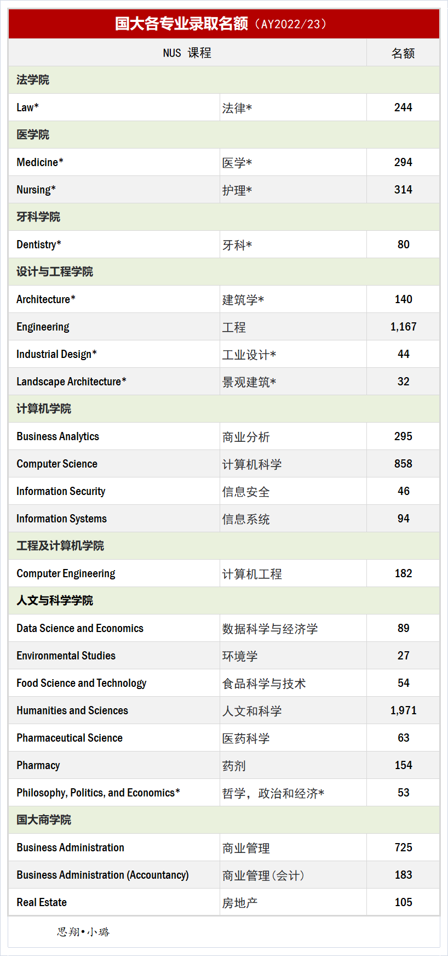448x956 pixels.
Task: Select the Computer Science cell
Action: (x=114, y=464)
